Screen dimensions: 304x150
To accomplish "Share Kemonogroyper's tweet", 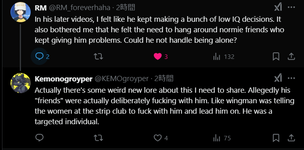I will click(x=291, y=138).
